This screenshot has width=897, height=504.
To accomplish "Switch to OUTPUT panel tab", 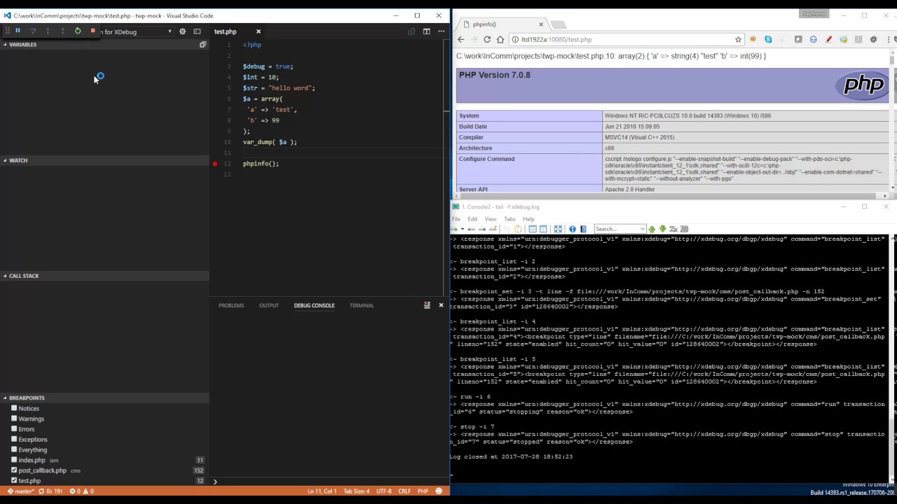I will [x=269, y=305].
